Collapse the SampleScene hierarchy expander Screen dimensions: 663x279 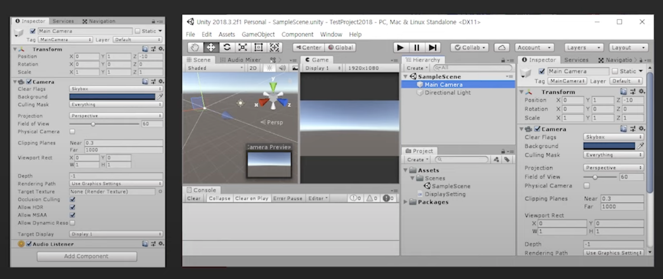(406, 76)
